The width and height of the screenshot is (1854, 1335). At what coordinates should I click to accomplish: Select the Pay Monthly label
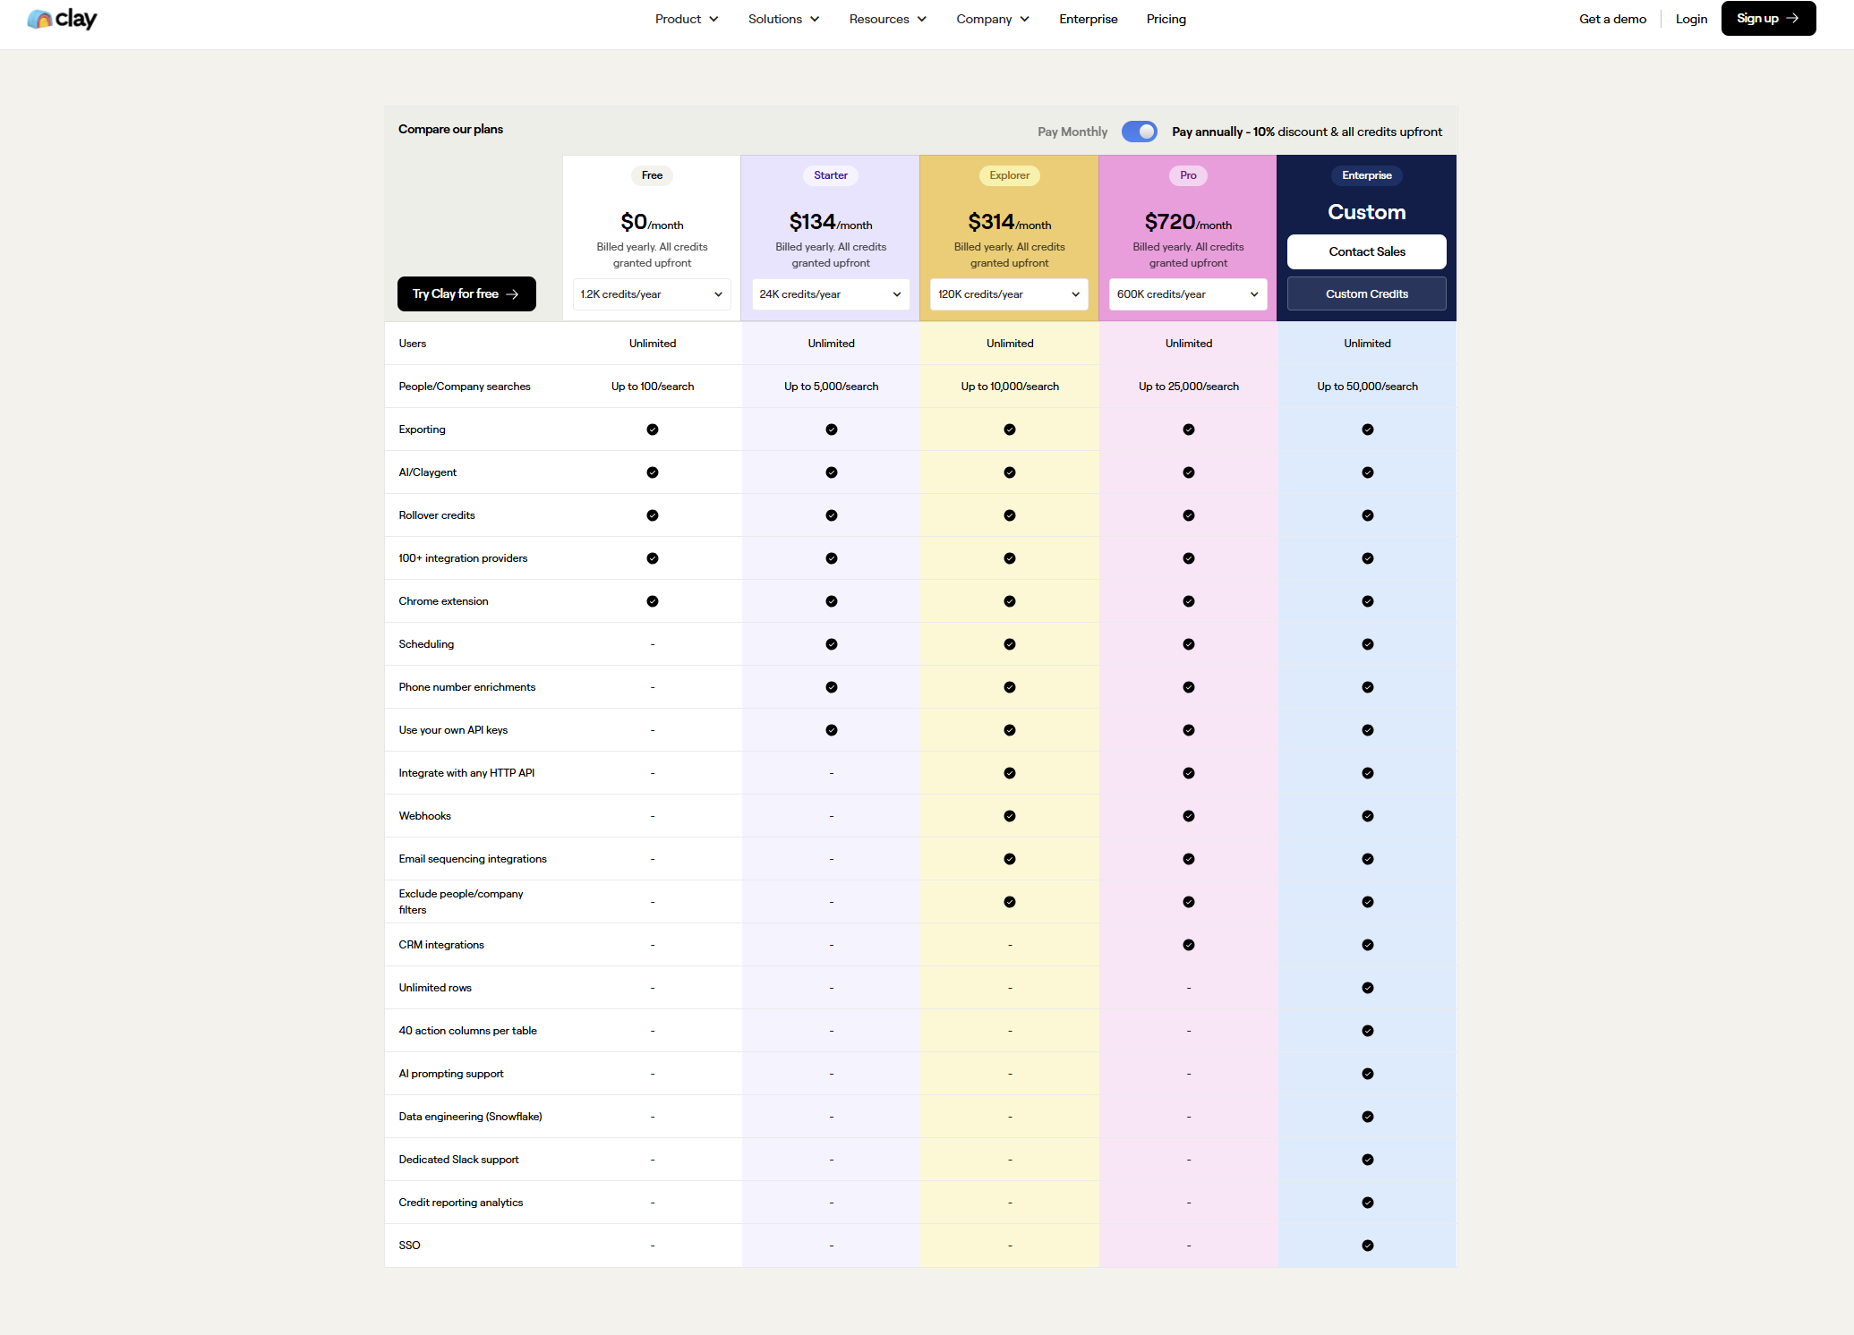point(1072,132)
